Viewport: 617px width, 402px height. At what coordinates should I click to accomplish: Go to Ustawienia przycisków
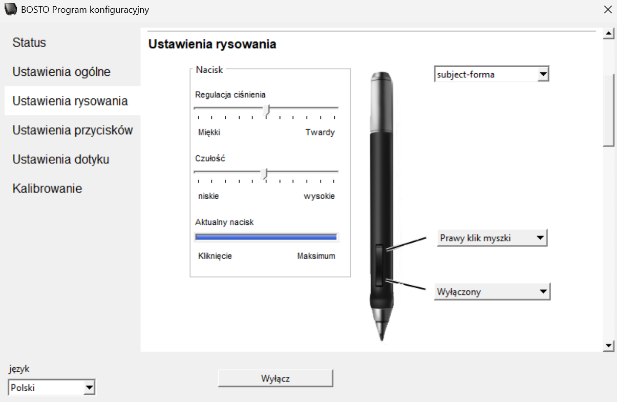(x=73, y=130)
